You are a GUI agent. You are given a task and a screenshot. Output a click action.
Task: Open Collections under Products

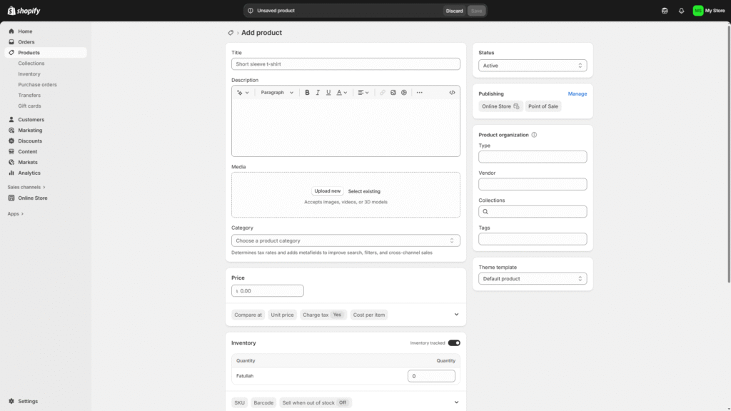31,64
